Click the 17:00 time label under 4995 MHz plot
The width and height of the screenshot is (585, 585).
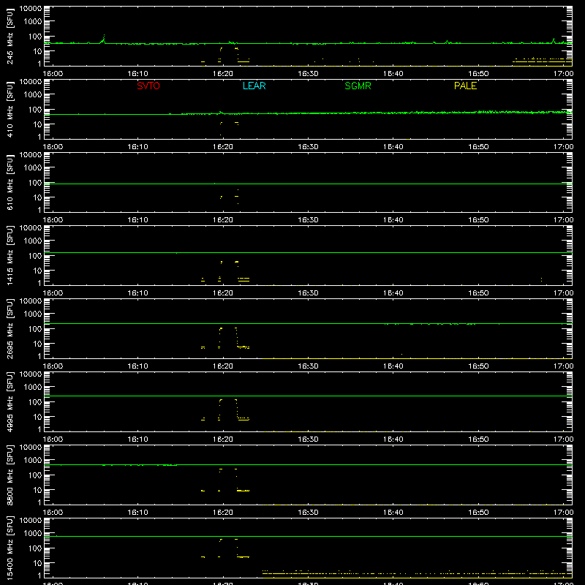click(x=563, y=439)
